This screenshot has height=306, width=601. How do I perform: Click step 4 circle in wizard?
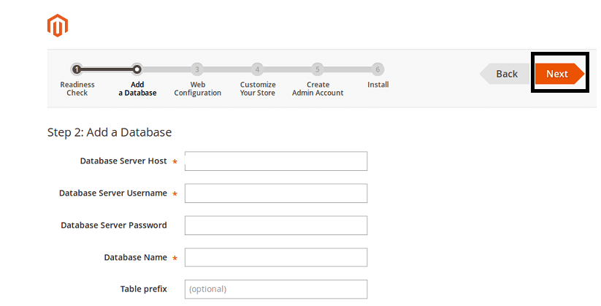[x=257, y=69]
